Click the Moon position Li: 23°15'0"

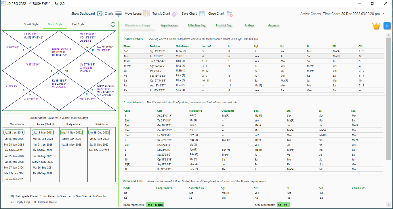pyautogui.click(x=157, y=56)
